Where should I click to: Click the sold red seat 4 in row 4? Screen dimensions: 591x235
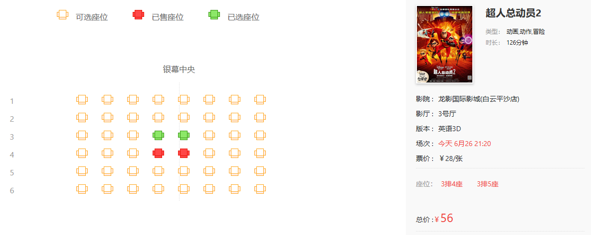(x=158, y=153)
